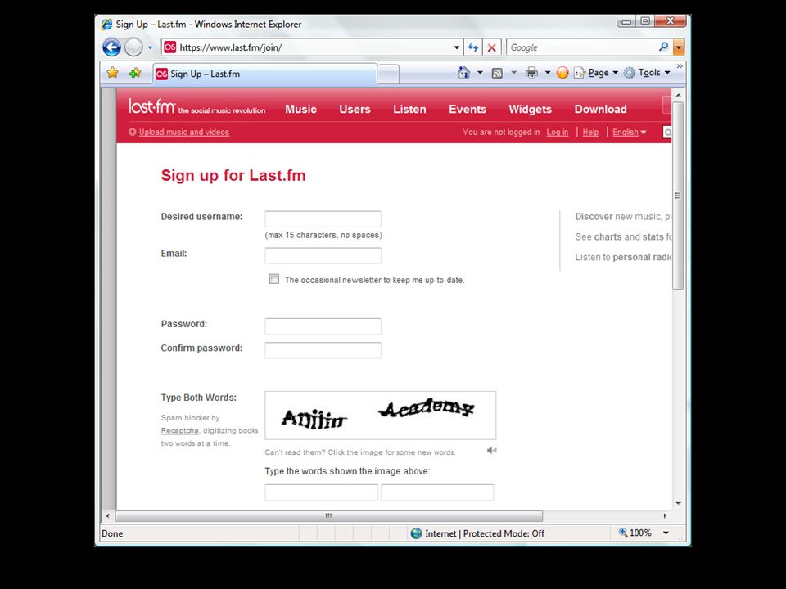
Task: Click the search magnifier icon
Action: pos(663,47)
